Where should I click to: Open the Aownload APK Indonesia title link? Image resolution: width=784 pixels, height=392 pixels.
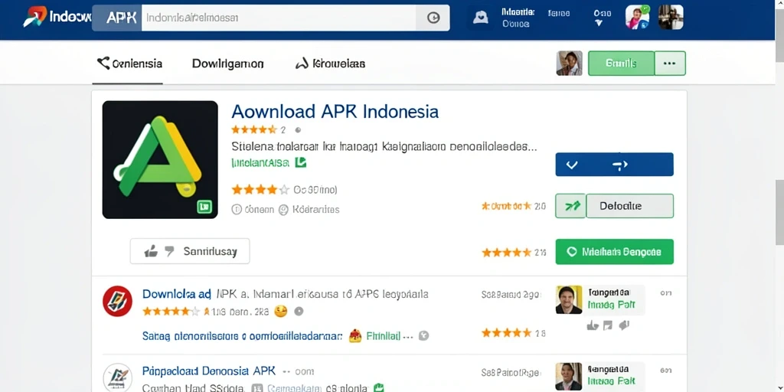coord(335,111)
